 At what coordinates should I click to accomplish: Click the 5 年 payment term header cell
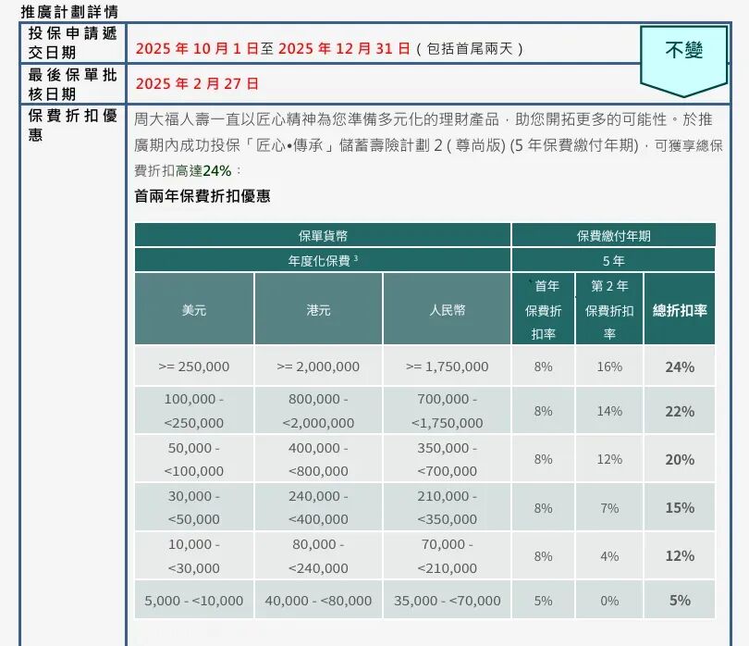613,261
